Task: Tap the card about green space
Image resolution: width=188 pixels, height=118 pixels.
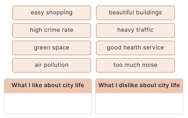Action: [x=52, y=48]
